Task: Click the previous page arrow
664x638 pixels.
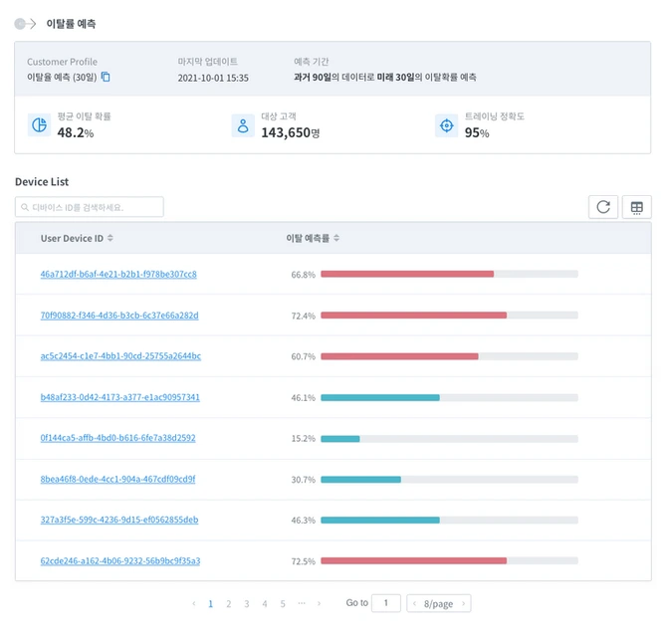Action: (194, 603)
